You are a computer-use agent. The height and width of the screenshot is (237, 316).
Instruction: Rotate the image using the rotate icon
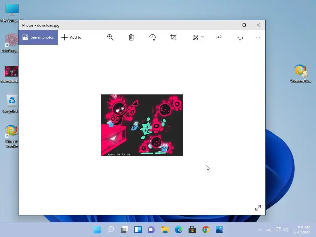click(x=152, y=37)
